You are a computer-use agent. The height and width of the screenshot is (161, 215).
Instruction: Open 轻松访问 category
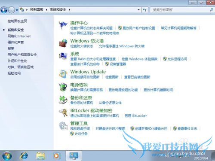coord(14,73)
